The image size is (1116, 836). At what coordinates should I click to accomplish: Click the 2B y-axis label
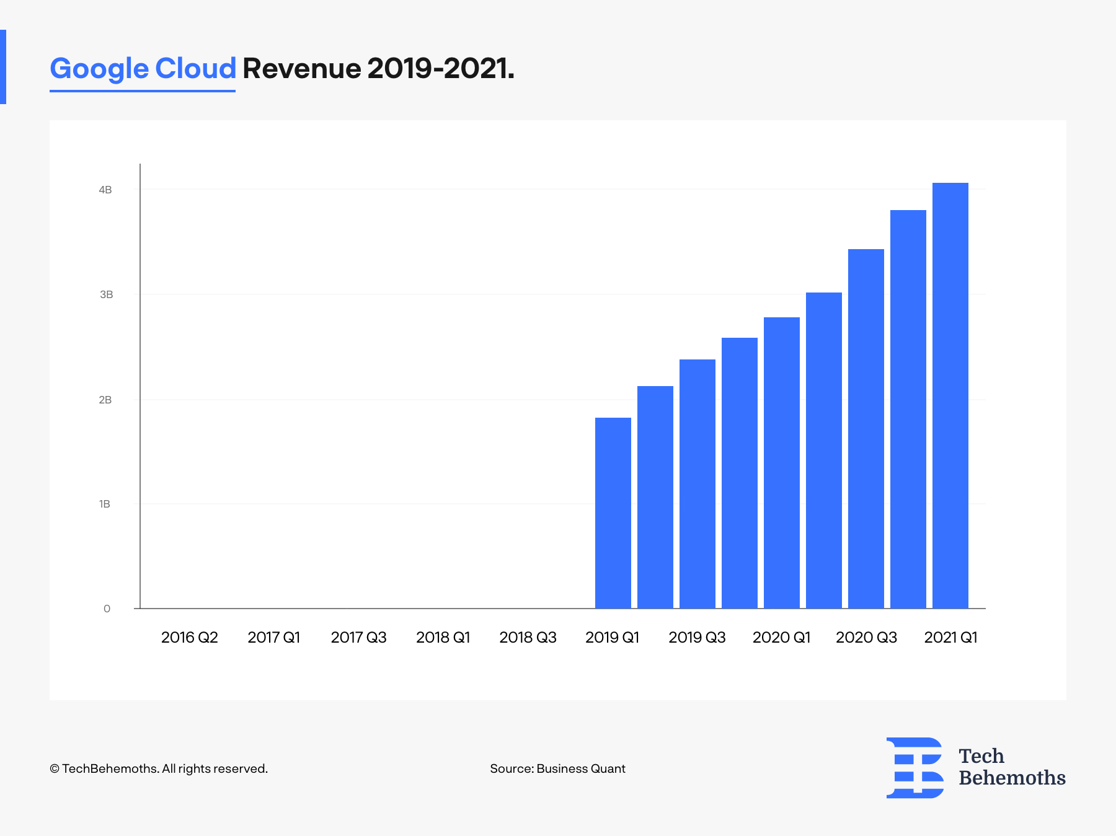(x=105, y=400)
